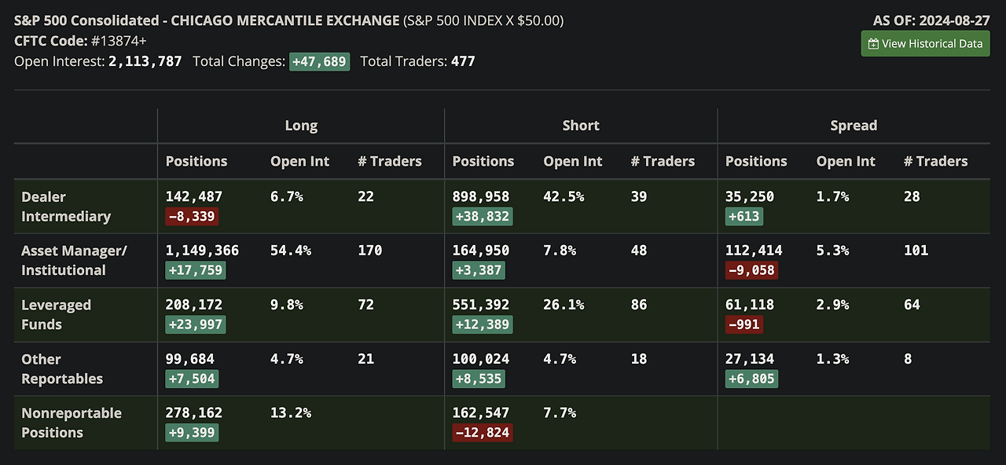Select the Asset Manager/Institutional row label
The image size is (1006, 465).
[x=74, y=260]
